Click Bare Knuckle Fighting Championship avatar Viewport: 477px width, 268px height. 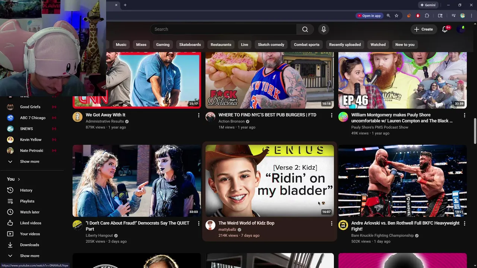(x=343, y=225)
